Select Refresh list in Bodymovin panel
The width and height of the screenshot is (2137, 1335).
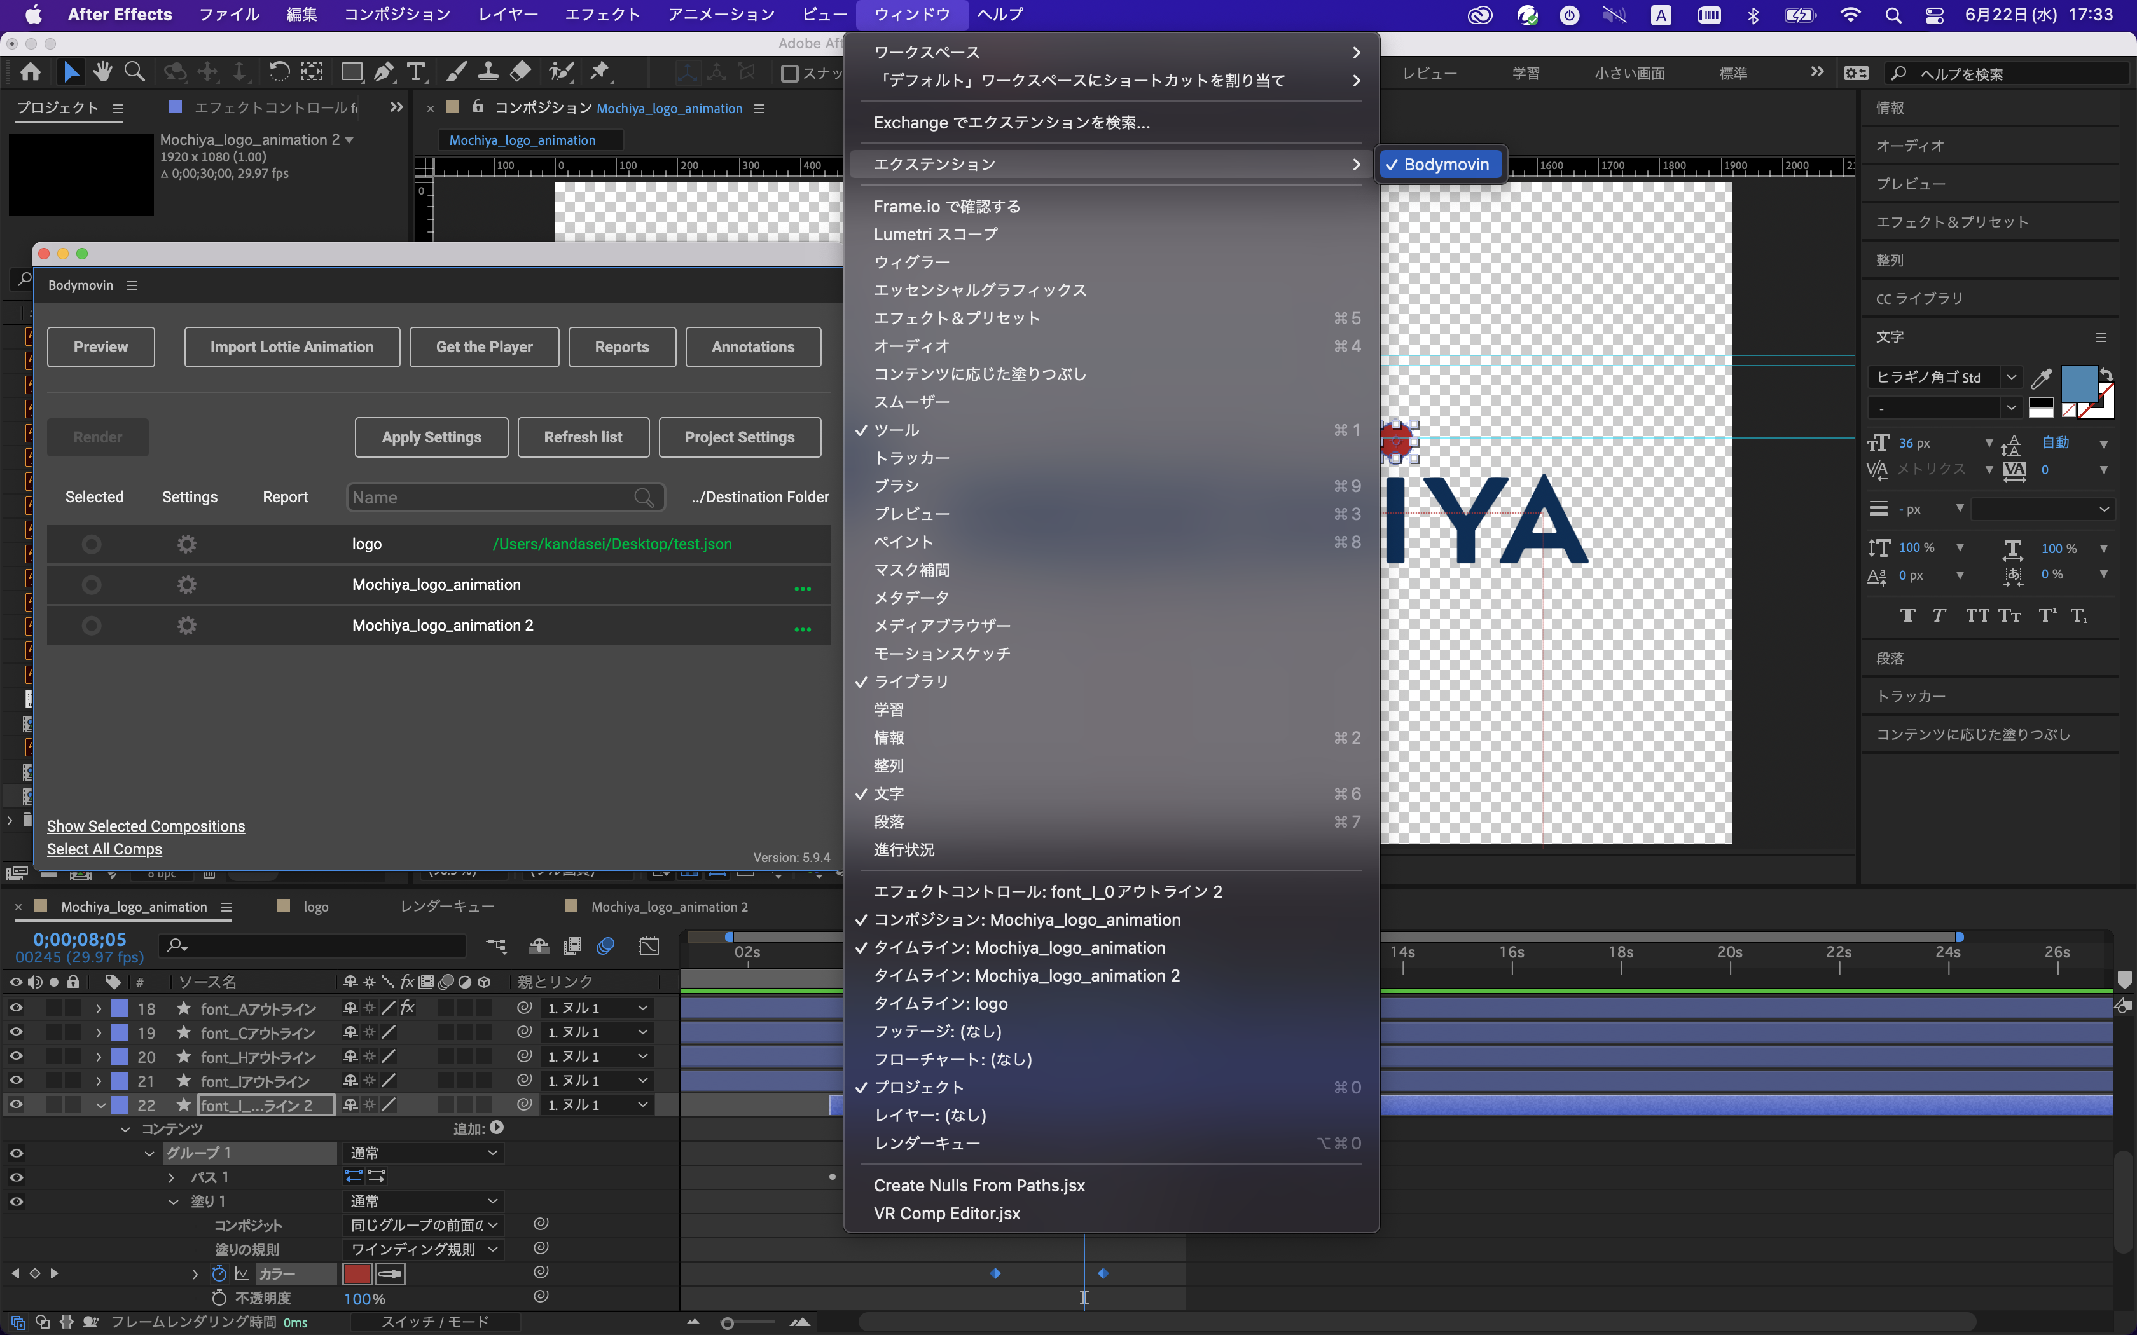pyautogui.click(x=581, y=437)
